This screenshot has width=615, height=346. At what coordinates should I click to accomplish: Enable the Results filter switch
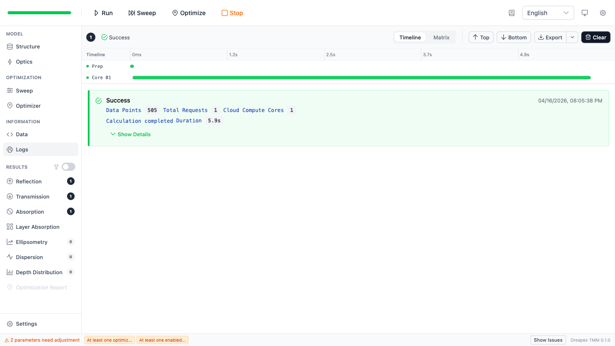[68, 167]
